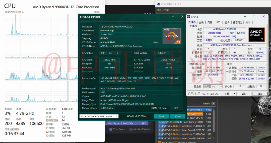The height and width of the screenshot is (143, 271).
Task: Click the 线程数 value 24 in CPU-Z
Action: coord(261,86)
